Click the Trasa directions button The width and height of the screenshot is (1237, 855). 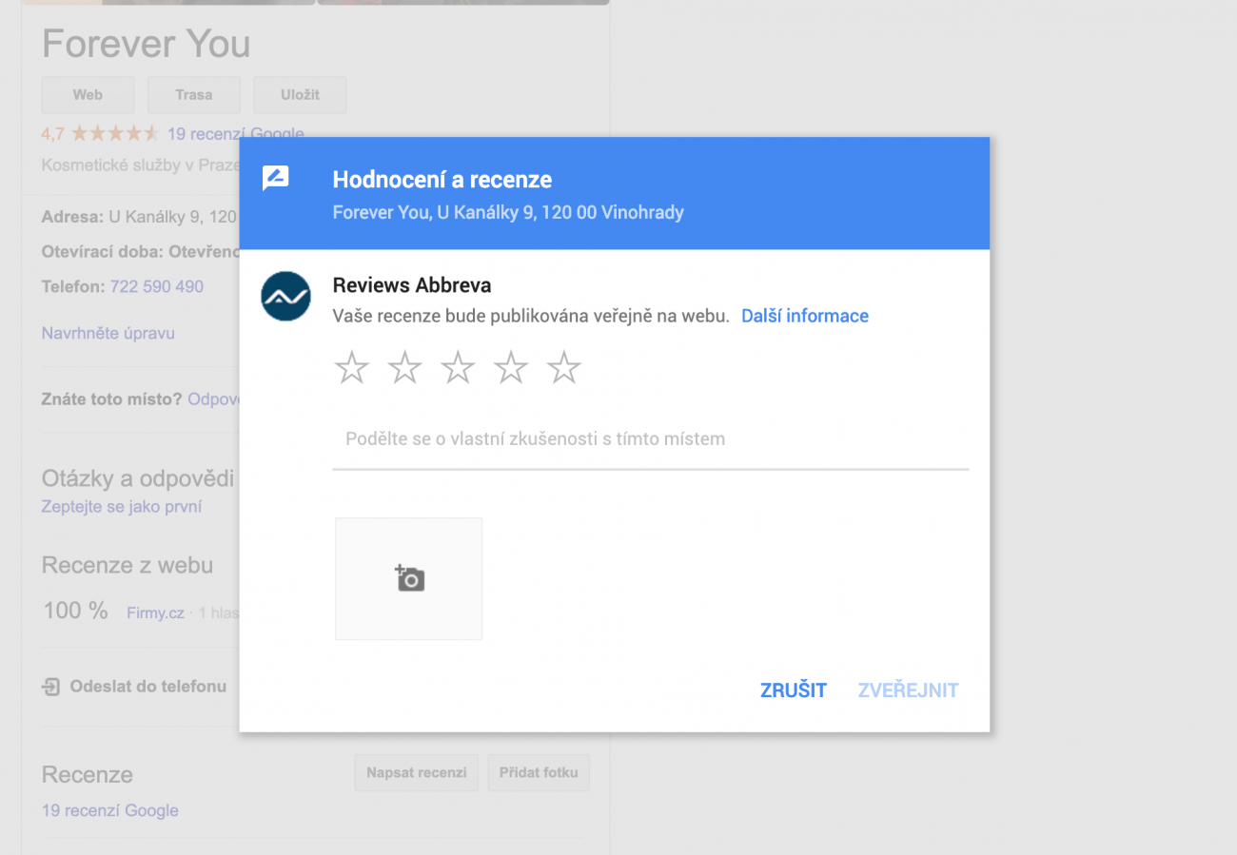[x=194, y=95]
